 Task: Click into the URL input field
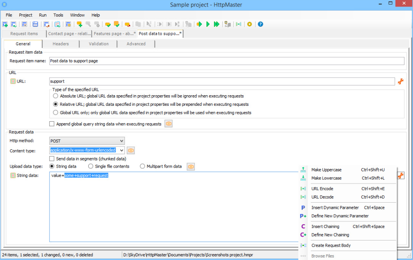coord(222,81)
